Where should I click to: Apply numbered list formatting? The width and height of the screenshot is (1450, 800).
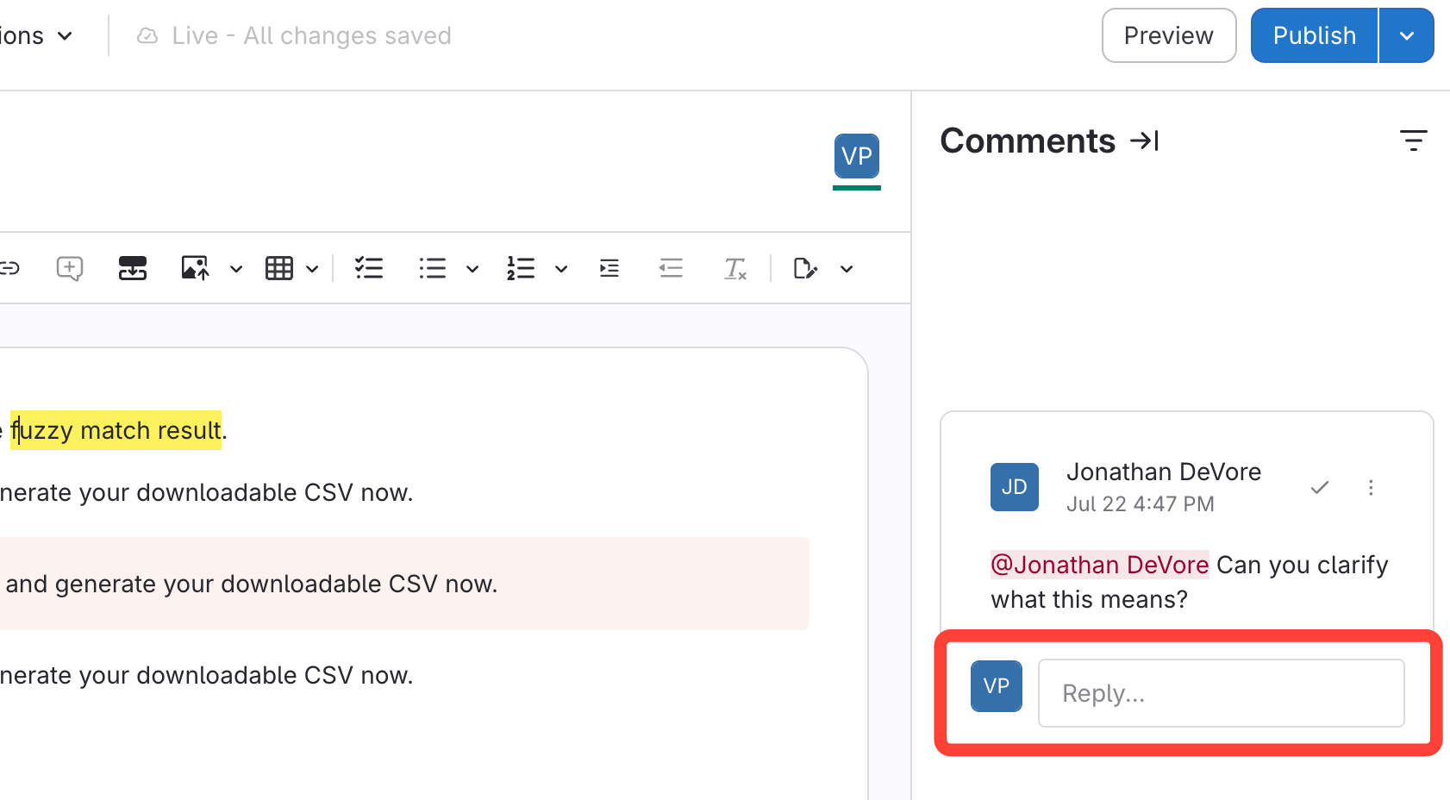point(521,268)
